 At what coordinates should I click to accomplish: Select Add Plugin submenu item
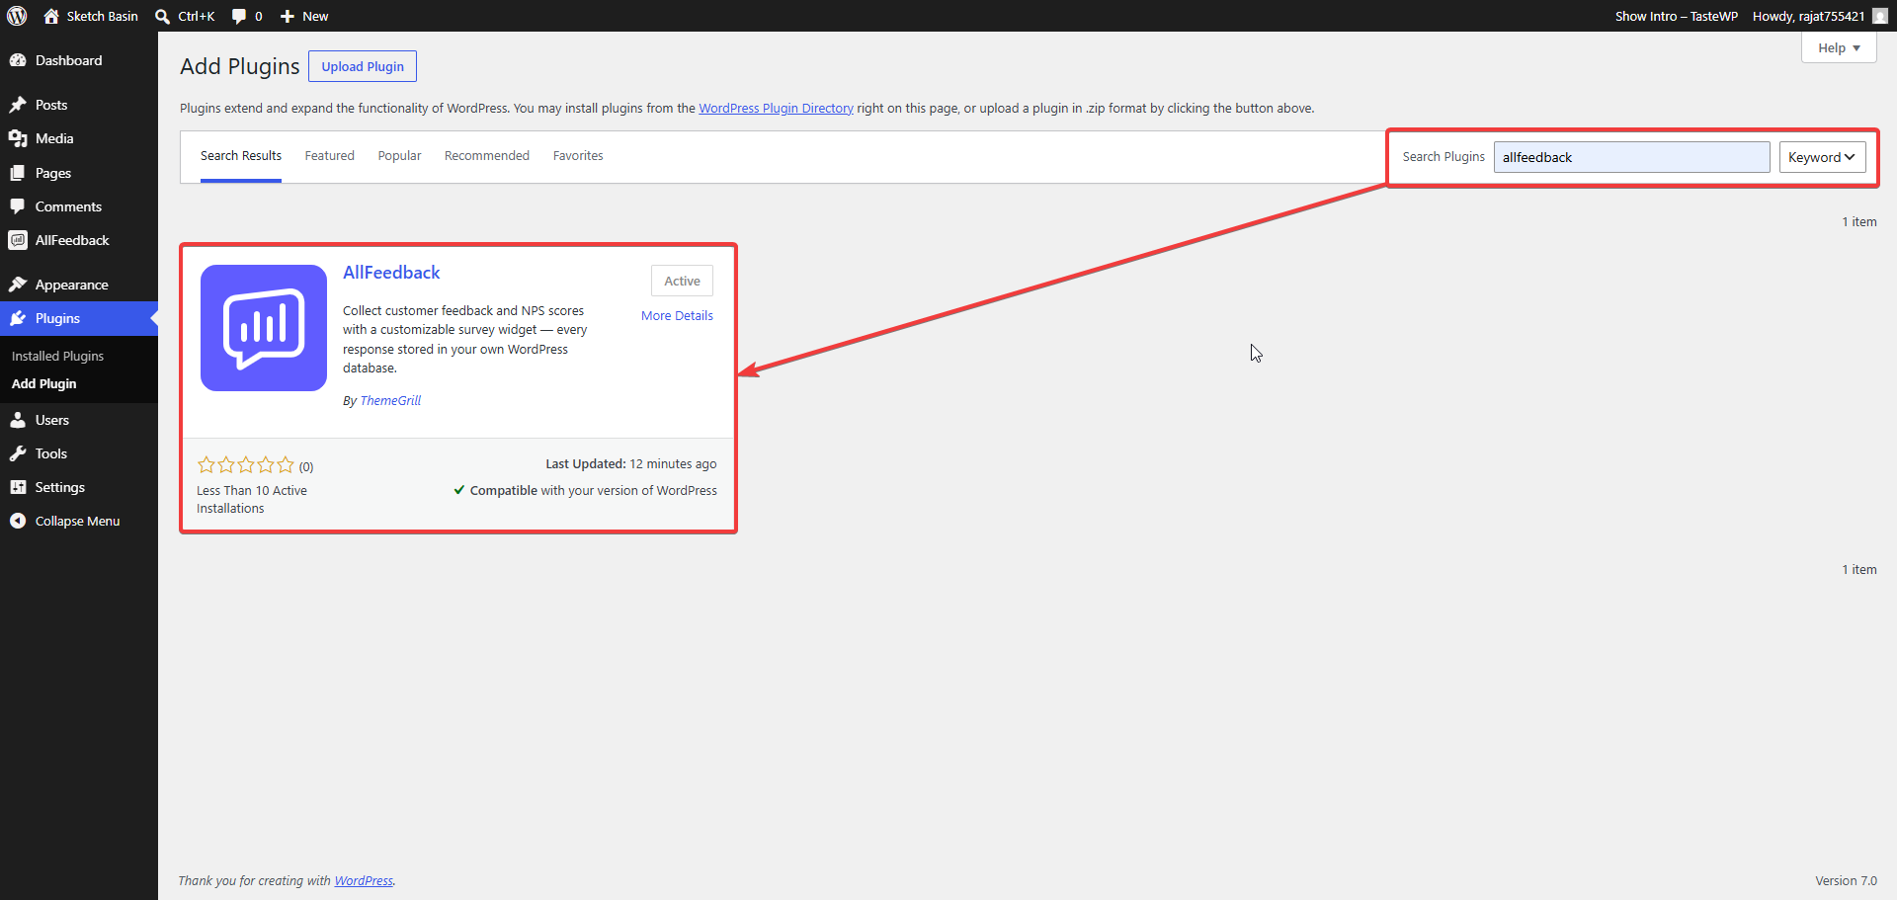tap(43, 383)
